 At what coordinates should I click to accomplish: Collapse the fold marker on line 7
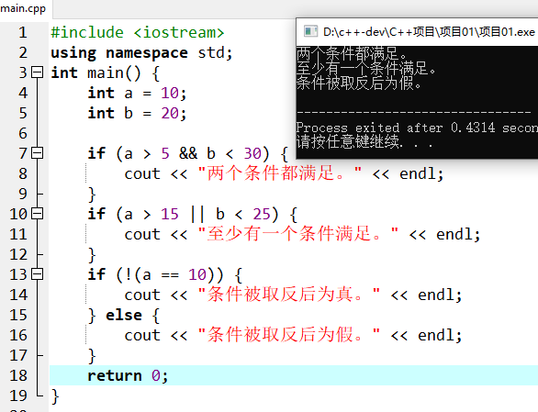37,153
